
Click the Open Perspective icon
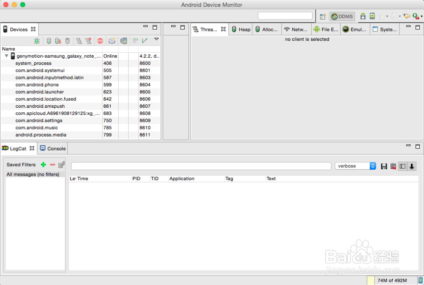[323, 17]
